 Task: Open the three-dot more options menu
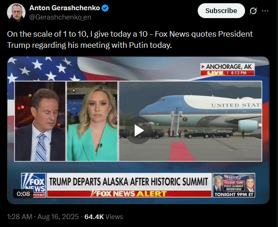(x=265, y=11)
